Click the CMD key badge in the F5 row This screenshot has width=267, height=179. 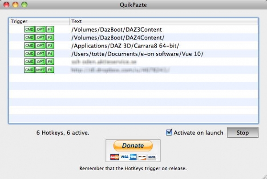tap(29, 70)
